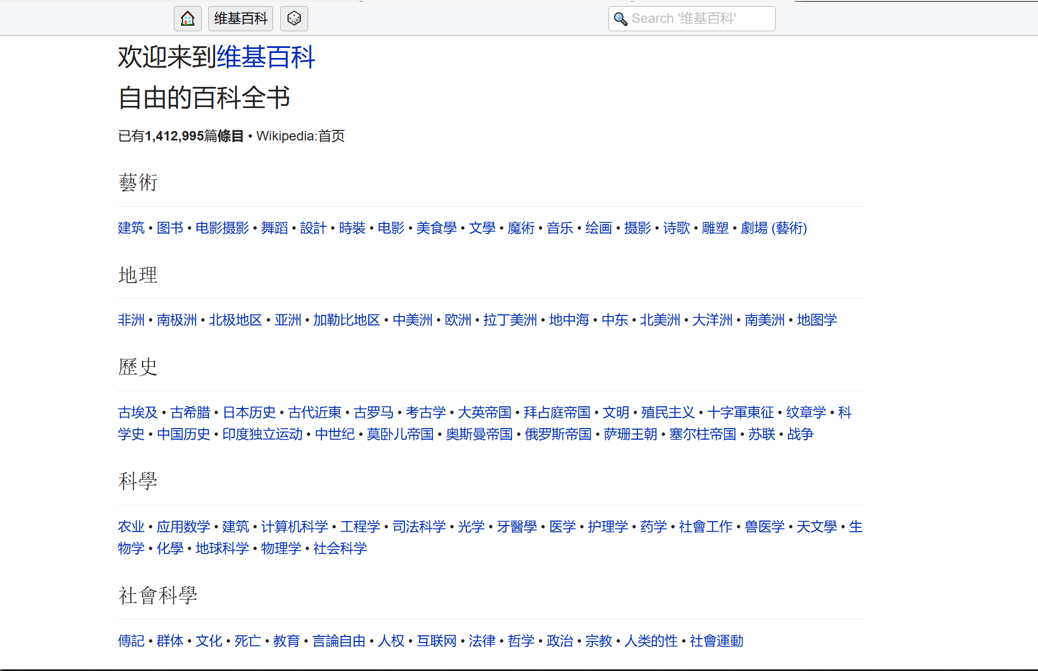Open the 地图学 link
The image size is (1038, 671).
817,320
